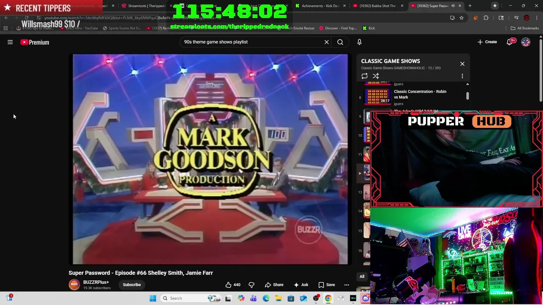This screenshot has width=543, height=305.
Task: Subscribe to BUZZRPlus+ channel
Action: click(x=132, y=285)
